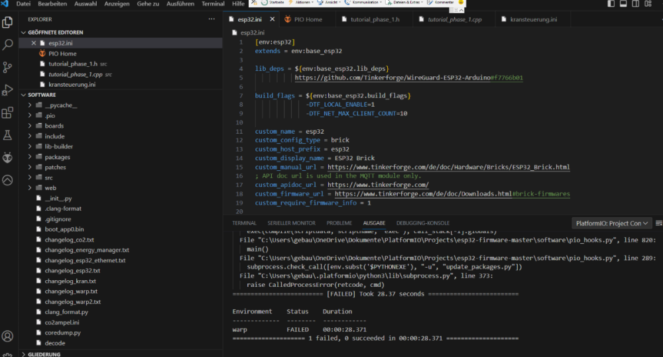The image size is (663, 357).
Task: Open PlatformIO: Project Con output dropdown
Action: pos(612,223)
